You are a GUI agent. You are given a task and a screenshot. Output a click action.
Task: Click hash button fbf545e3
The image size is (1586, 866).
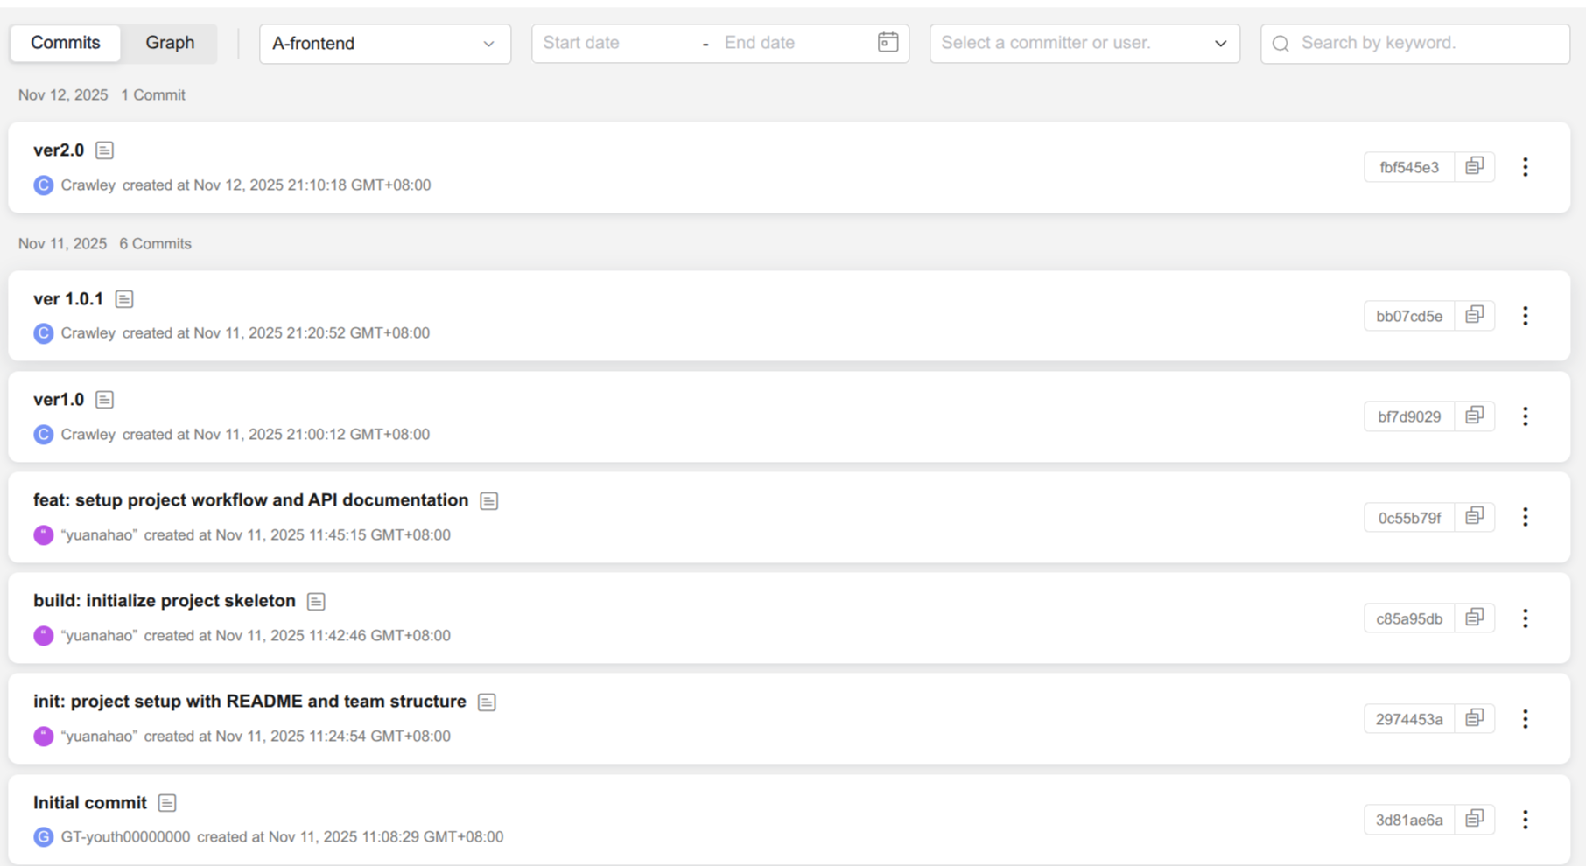[1409, 167]
